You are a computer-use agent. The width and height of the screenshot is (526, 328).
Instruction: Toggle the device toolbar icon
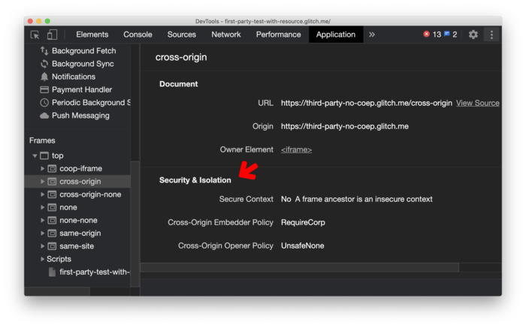pyautogui.click(x=52, y=35)
